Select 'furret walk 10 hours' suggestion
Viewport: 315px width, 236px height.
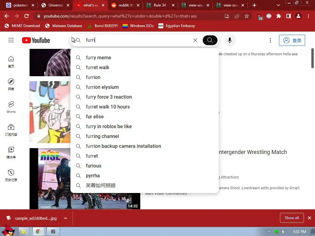tap(145, 107)
